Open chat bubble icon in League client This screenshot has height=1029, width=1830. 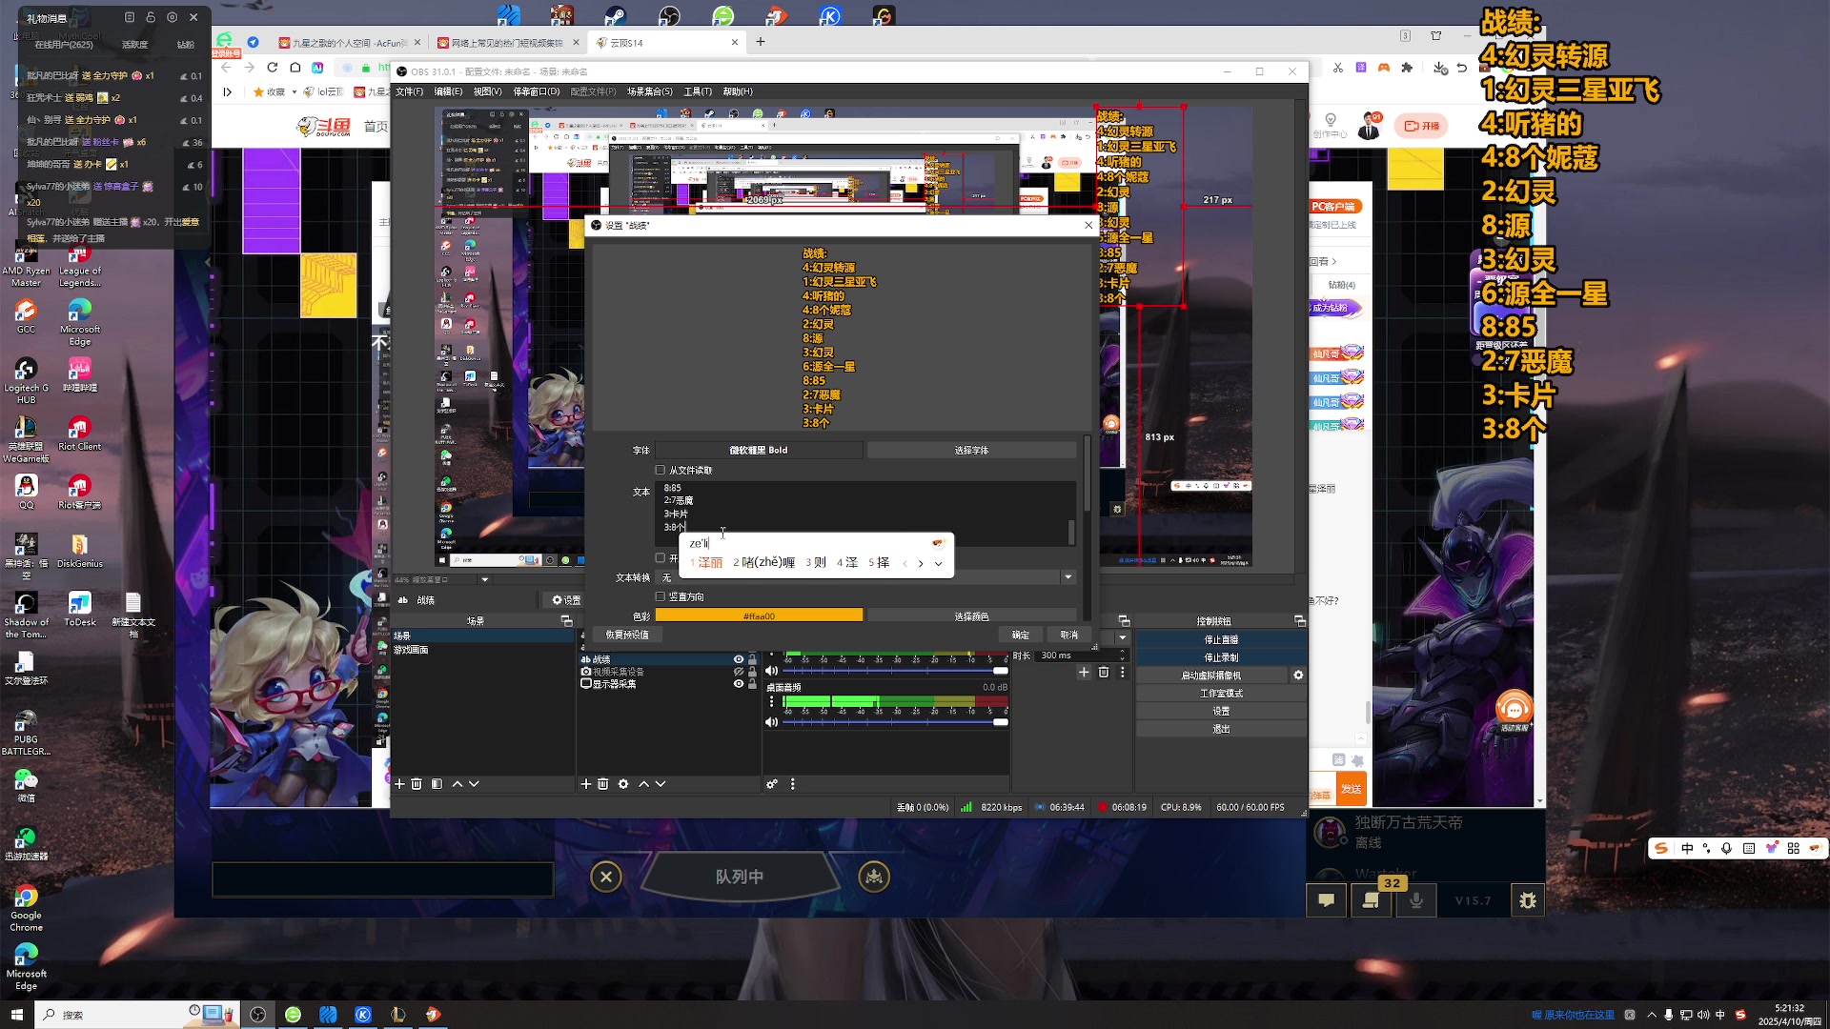(1326, 900)
